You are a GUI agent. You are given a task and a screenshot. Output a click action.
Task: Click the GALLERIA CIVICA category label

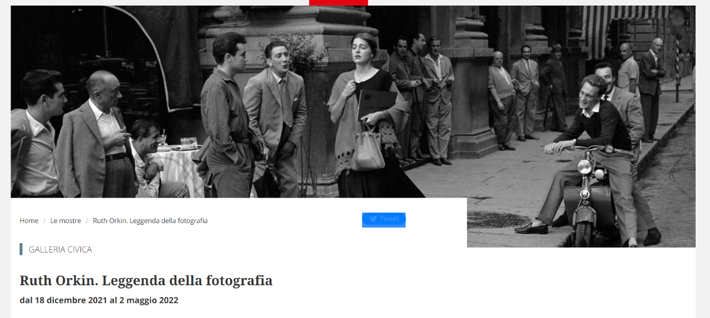pyautogui.click(x=60, y=250)
